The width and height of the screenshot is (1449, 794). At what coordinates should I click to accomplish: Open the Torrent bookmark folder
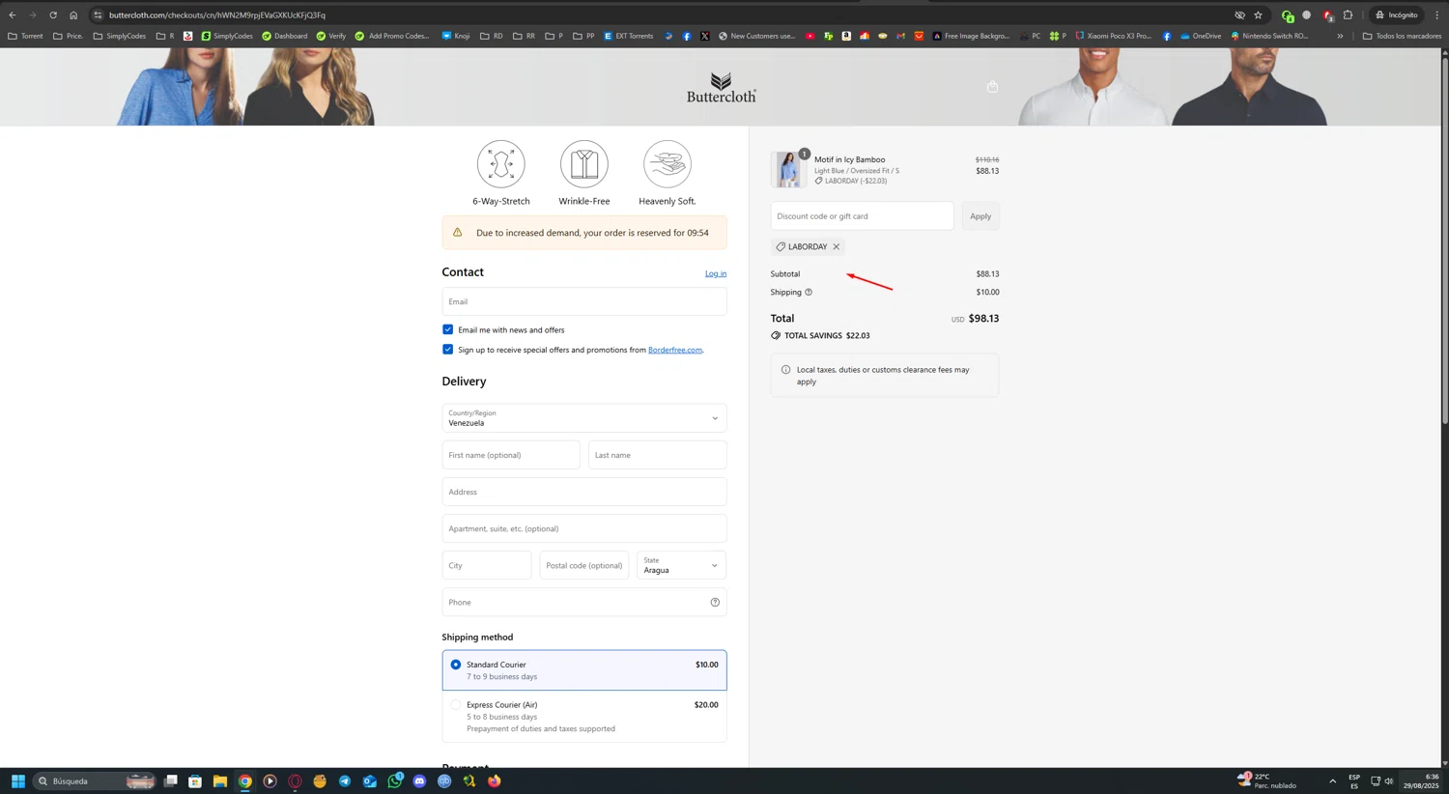(x=25, y=36)
